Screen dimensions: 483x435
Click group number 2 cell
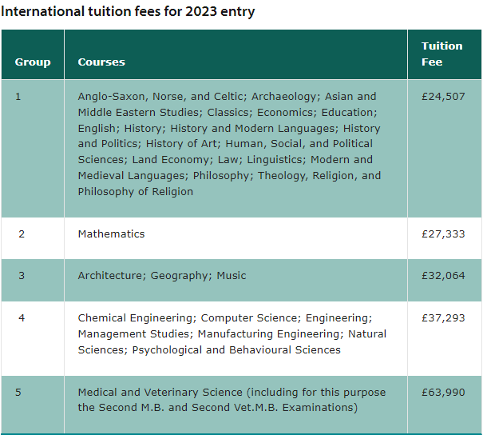click(33, 238)
